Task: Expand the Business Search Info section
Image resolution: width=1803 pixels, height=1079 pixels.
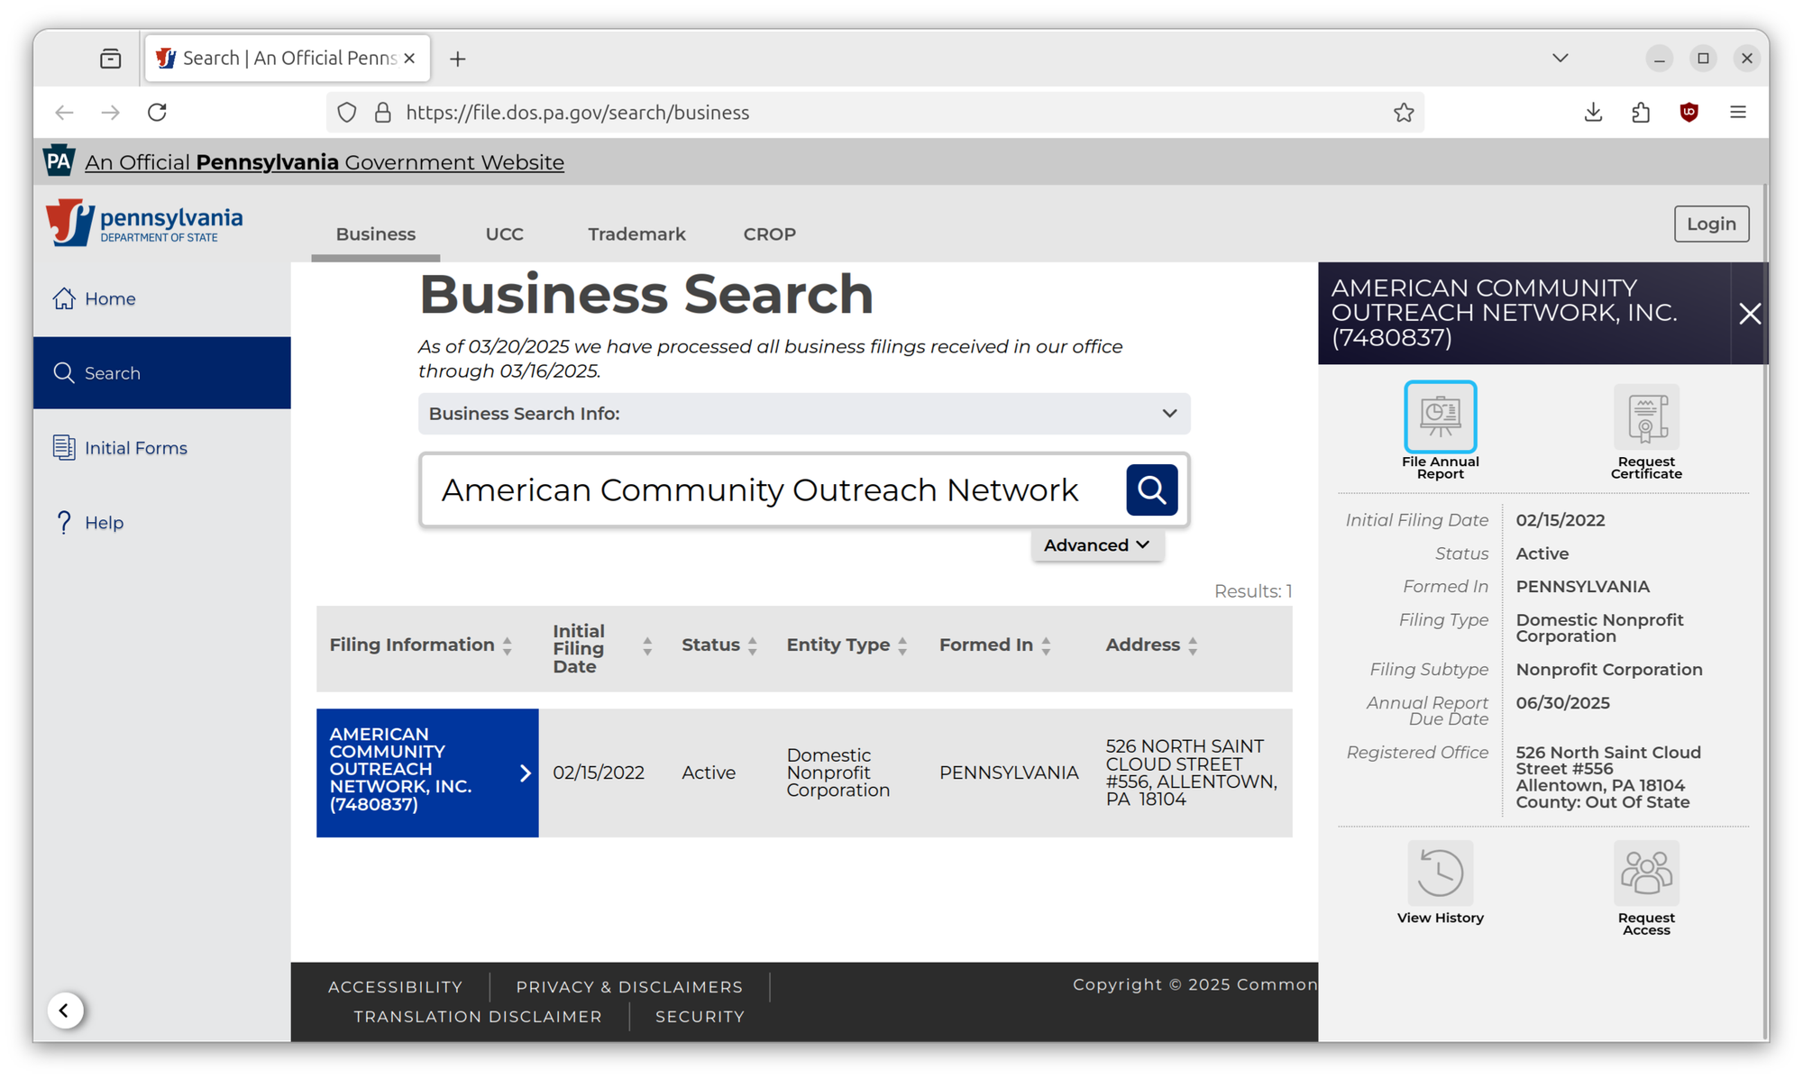Action: tap(803, 414)
